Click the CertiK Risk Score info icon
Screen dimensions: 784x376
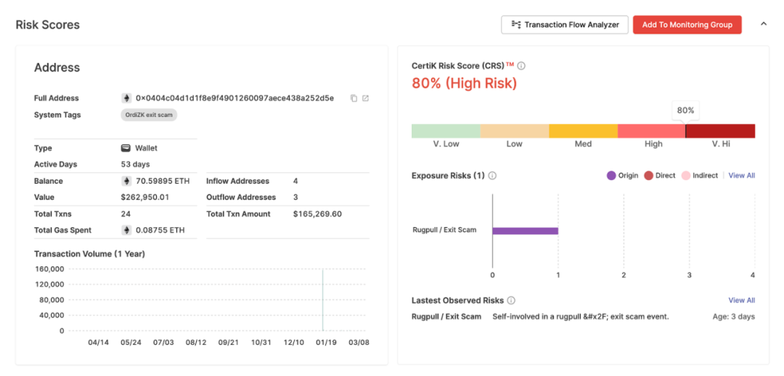click(521, 66)
